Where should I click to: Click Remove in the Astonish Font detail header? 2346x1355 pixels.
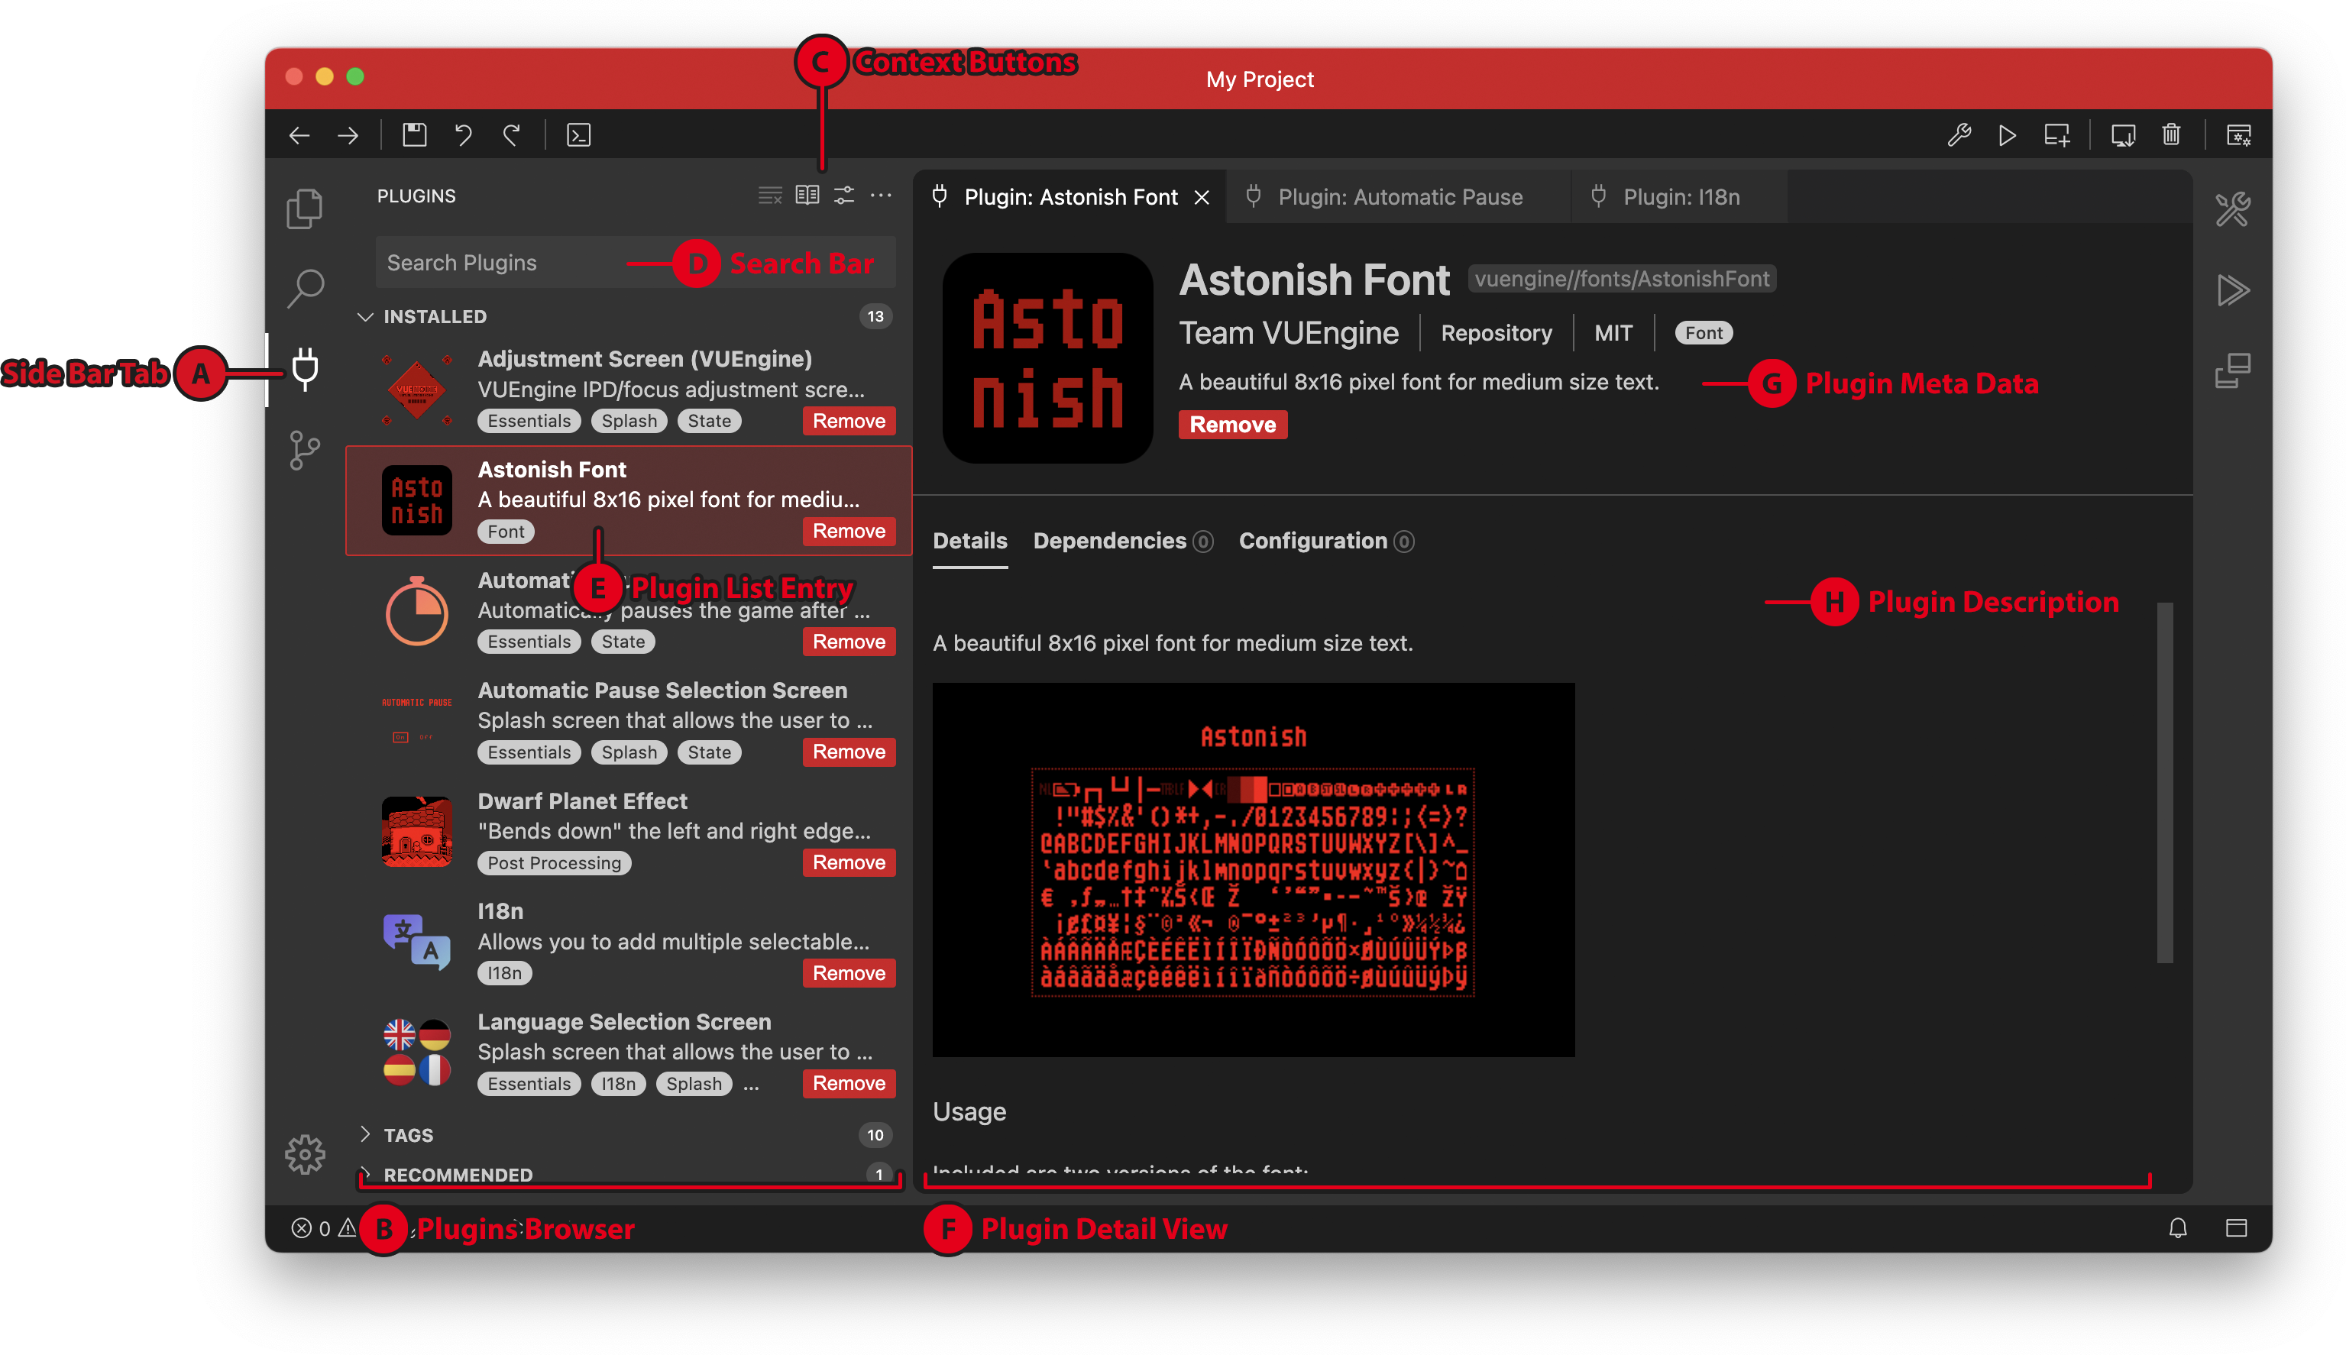click(1232, 425)
